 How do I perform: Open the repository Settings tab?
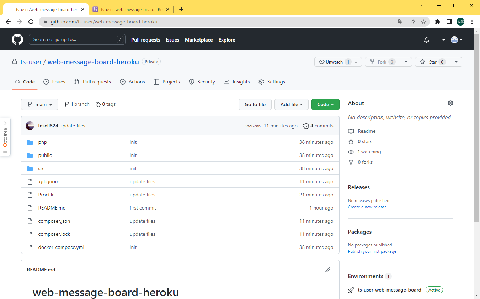(272, 82)
